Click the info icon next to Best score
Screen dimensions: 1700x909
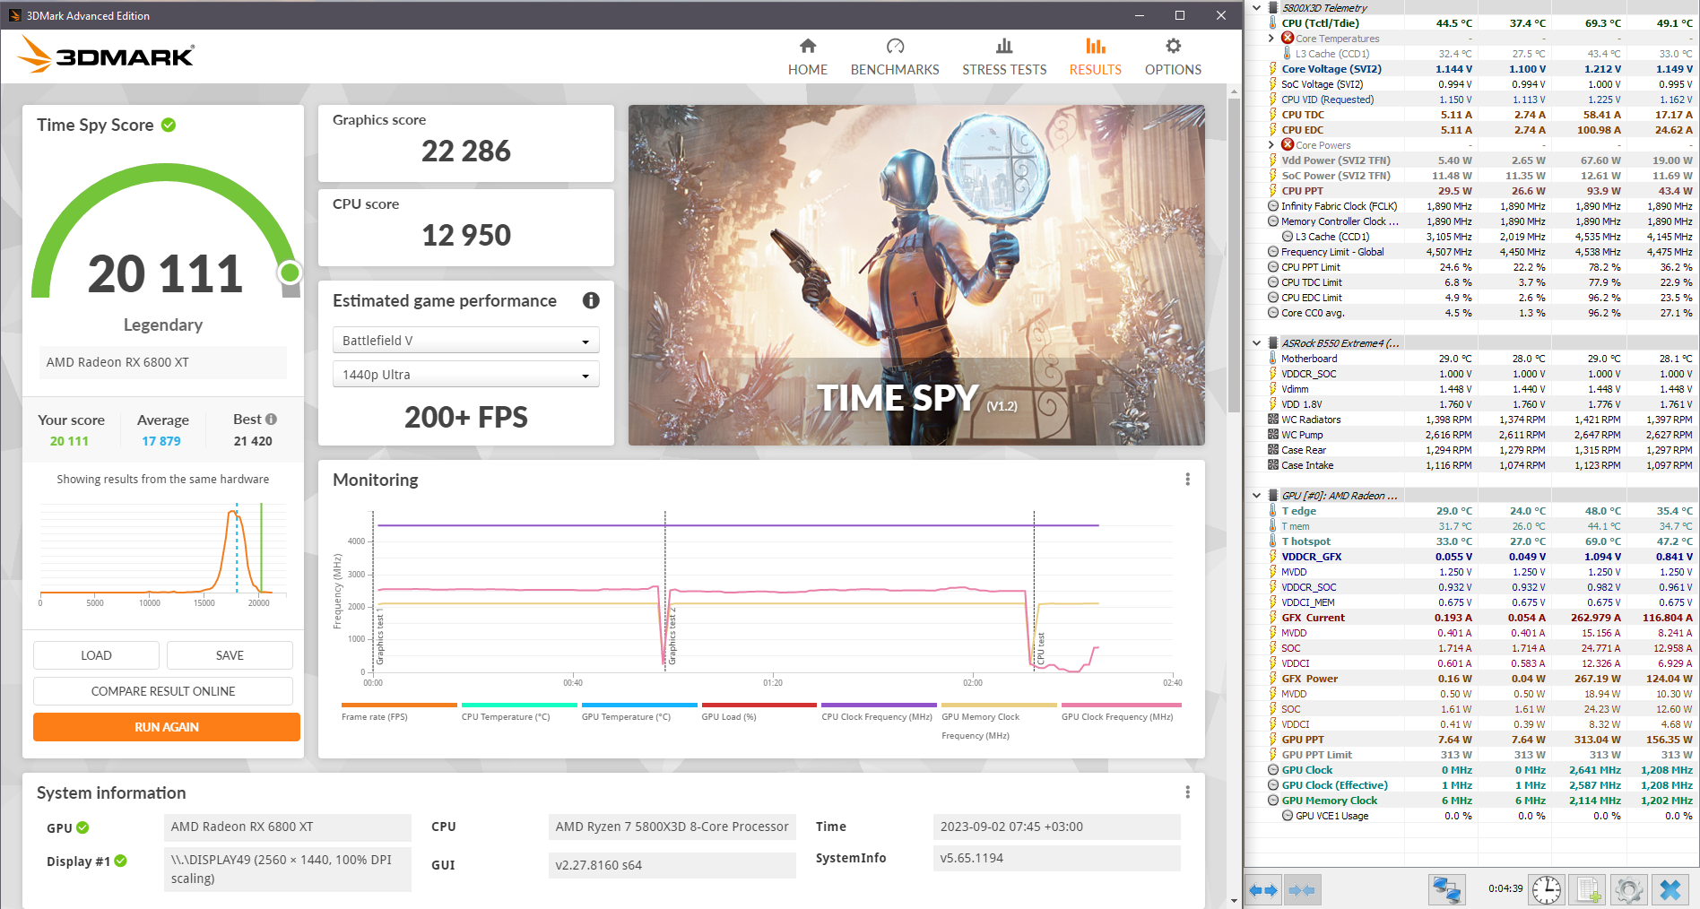(x=272, y=420)
